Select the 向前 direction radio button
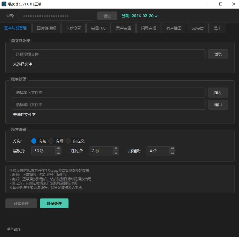Screen dimensions: 239x237 point(34,141)
